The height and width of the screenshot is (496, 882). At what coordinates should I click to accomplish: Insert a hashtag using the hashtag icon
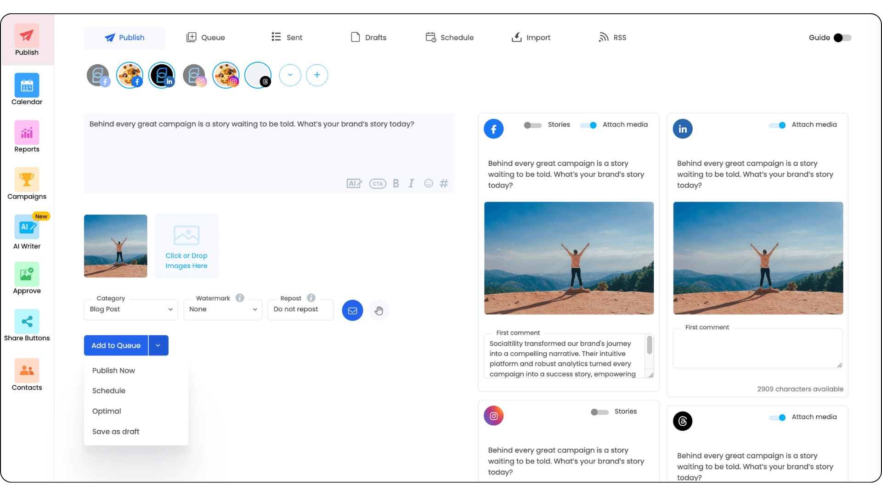tap(443, 183)
